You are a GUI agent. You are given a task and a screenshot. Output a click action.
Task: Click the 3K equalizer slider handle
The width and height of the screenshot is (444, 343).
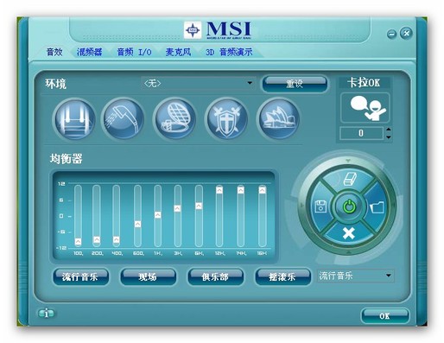click(x=177, y=208)
